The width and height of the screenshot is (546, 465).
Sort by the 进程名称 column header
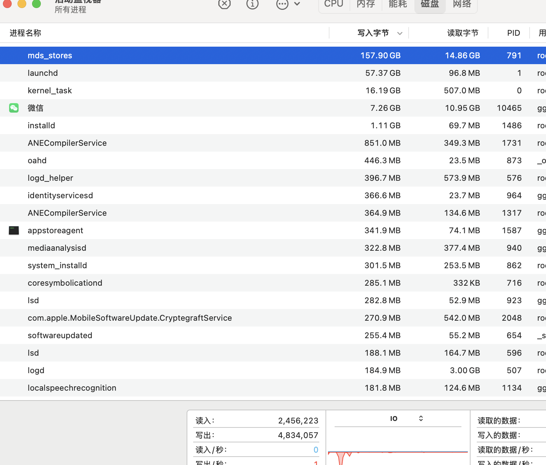(x=26, y=33)
